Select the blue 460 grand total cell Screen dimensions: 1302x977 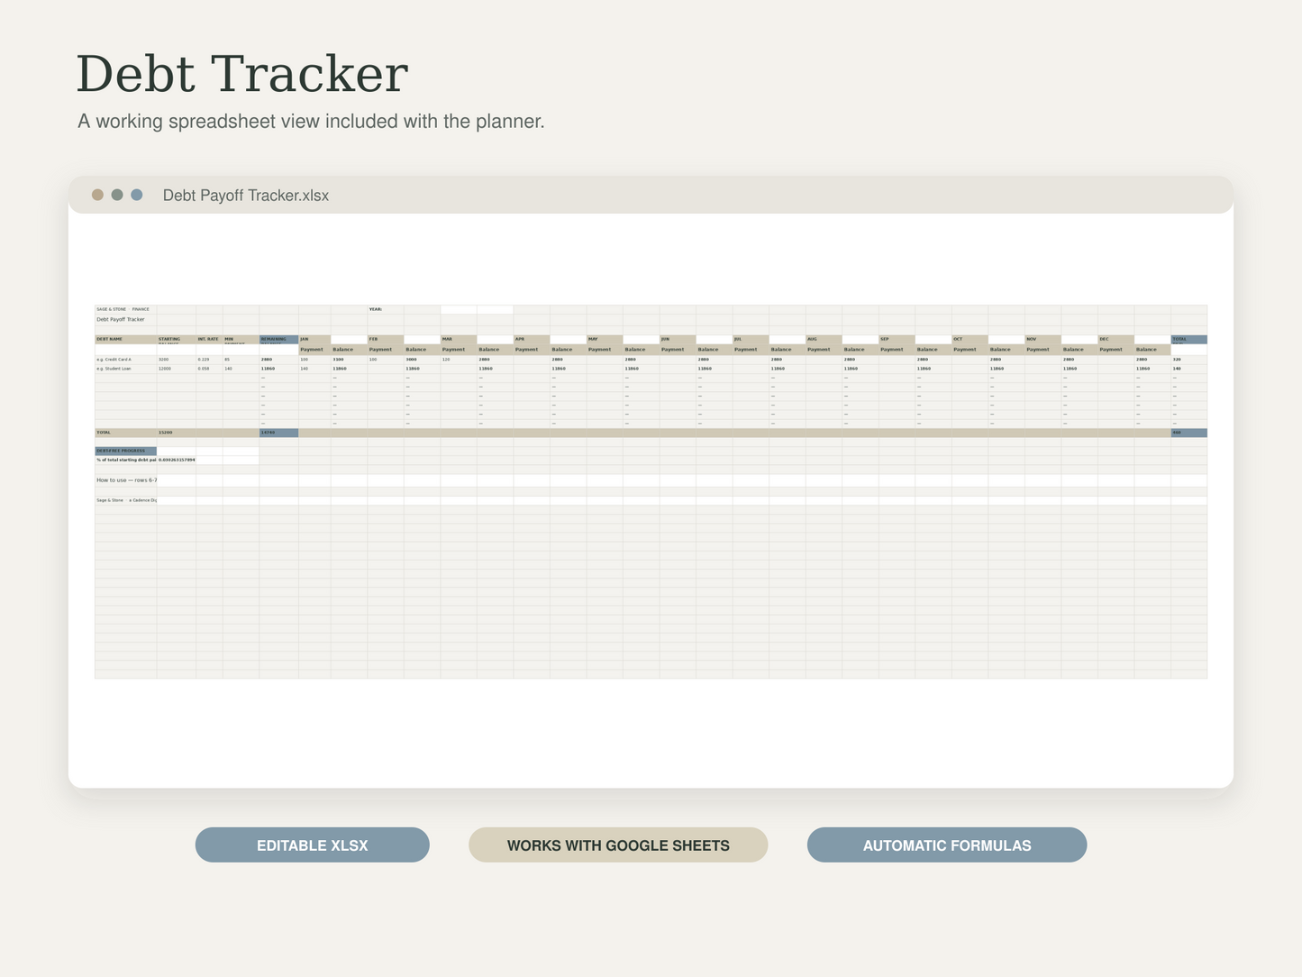pyautogui.click(x=1188, y=433)
